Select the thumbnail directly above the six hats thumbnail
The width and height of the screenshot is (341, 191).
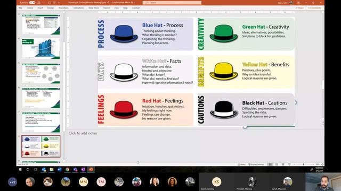(x=40, y=122)
